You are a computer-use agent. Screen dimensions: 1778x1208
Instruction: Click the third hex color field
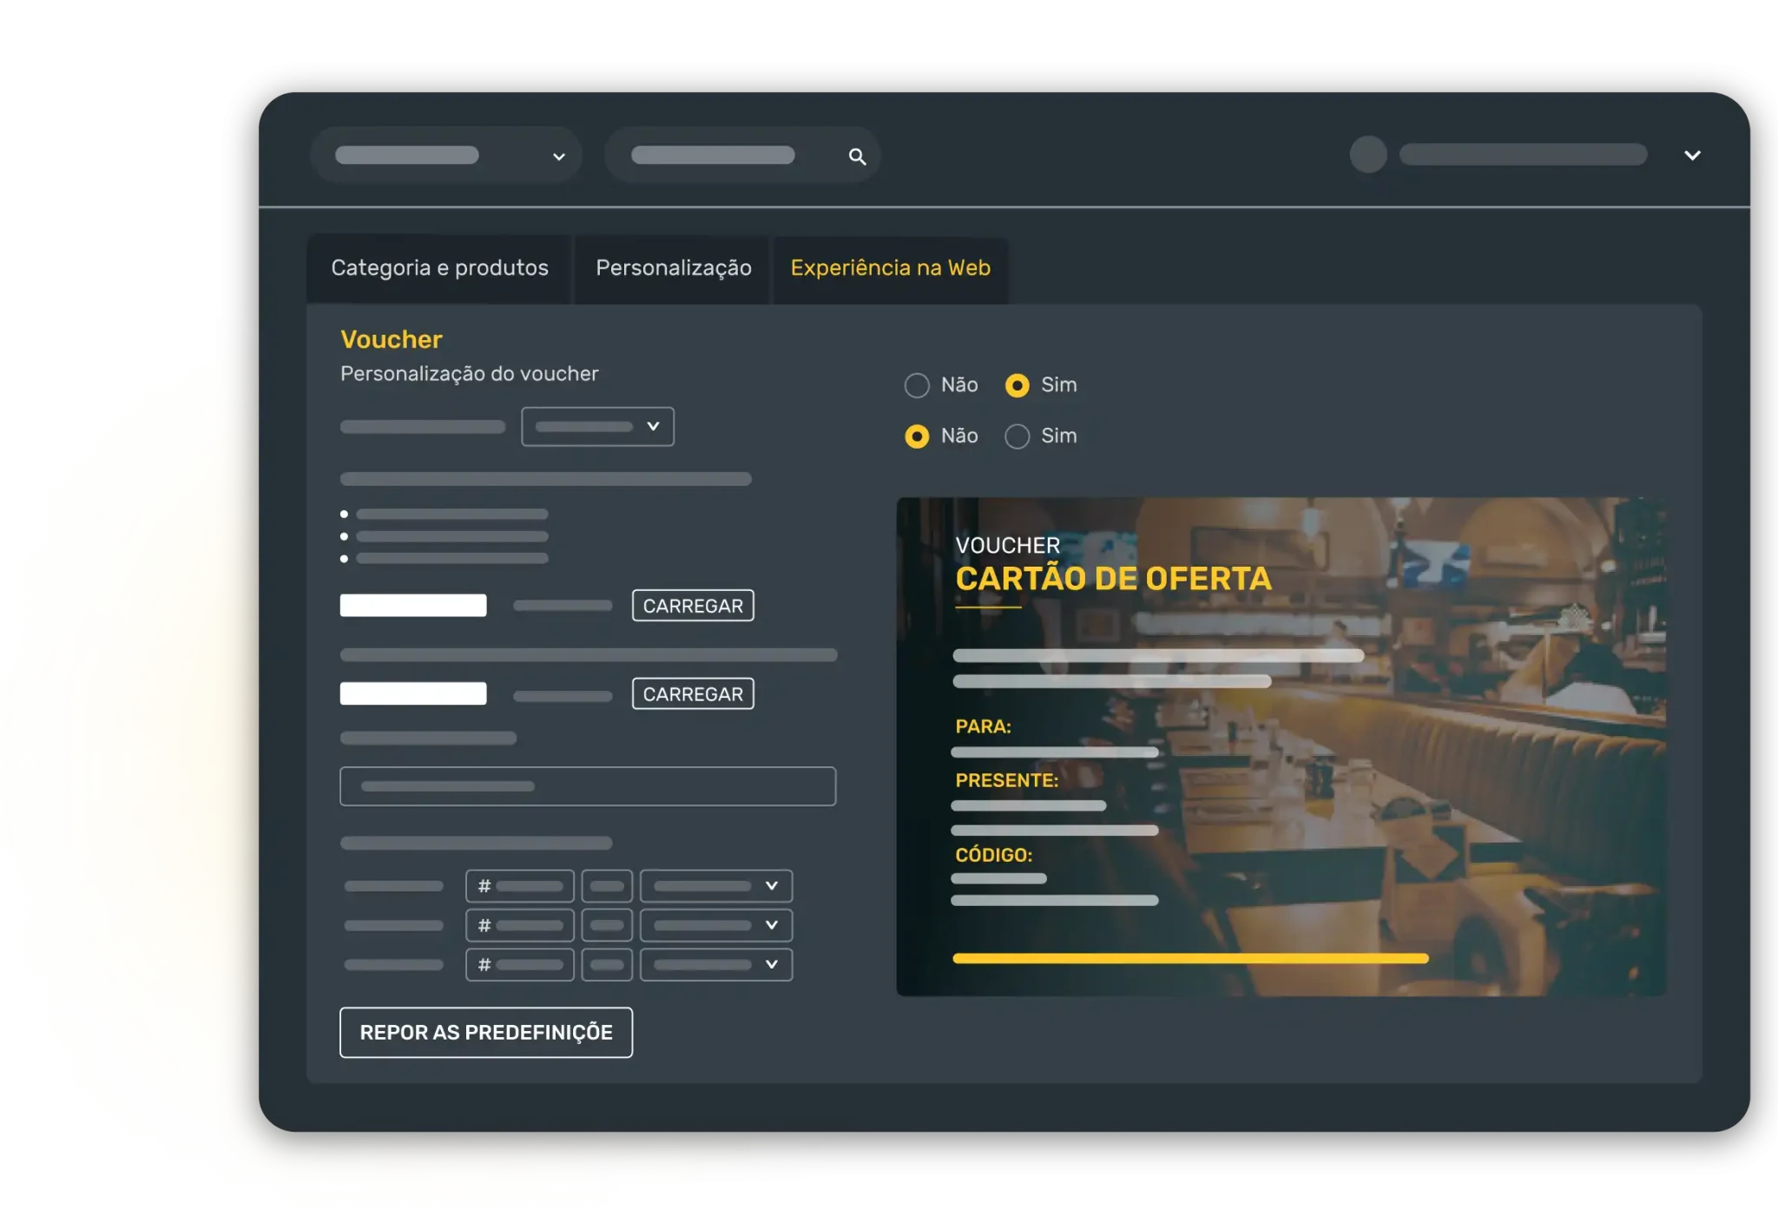pyautogui.click(x=519, y=964)
